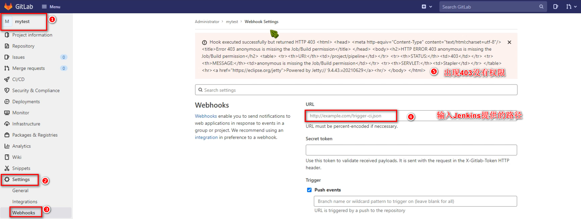Image resolution: width=581 pixels, height=219 pixels.
Task: Follow the Webhooks documentation link
Action: pyautogui.click(x=206, y=116)
